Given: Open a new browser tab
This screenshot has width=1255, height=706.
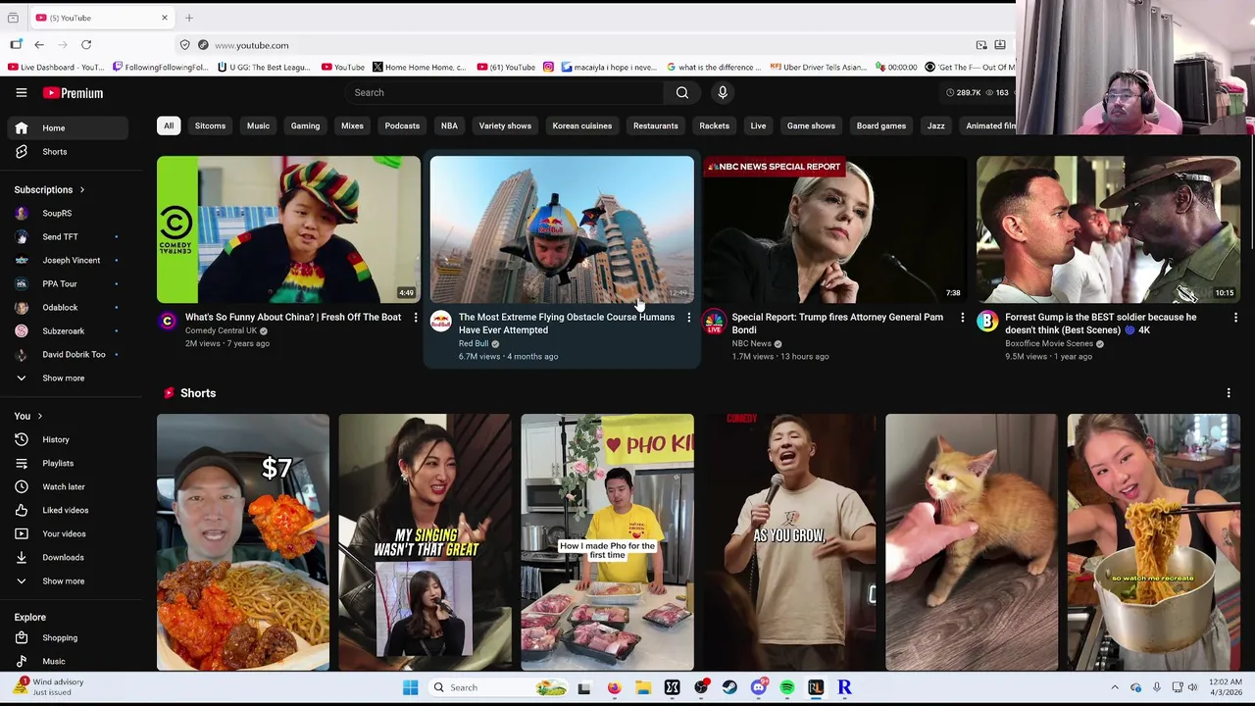Looking at the screenshot, I should pos(189,18).
